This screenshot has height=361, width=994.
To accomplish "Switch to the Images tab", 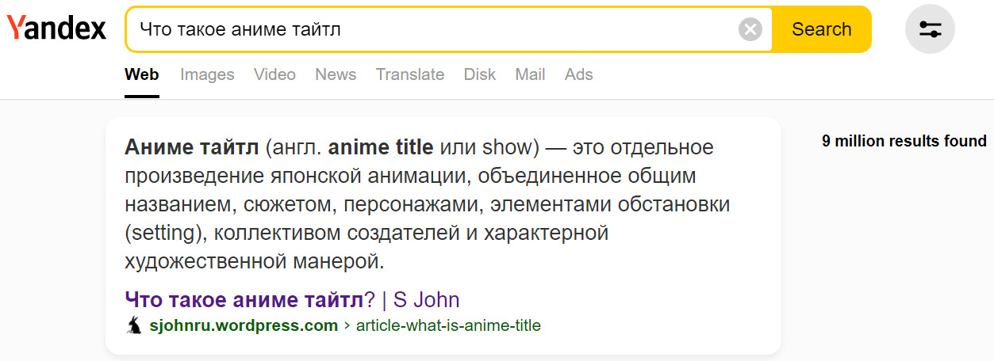I will 207,74.
